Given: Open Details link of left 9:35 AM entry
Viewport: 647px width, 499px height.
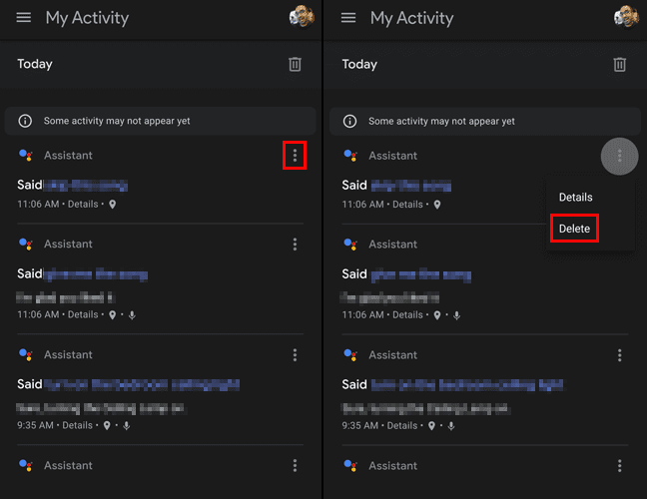Looking at the screenshot, I should tap(78, 425).
